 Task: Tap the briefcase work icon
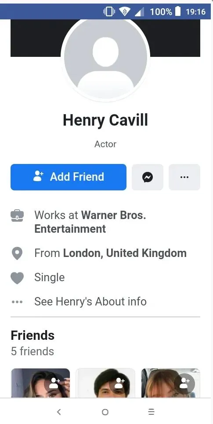[17, 216]
